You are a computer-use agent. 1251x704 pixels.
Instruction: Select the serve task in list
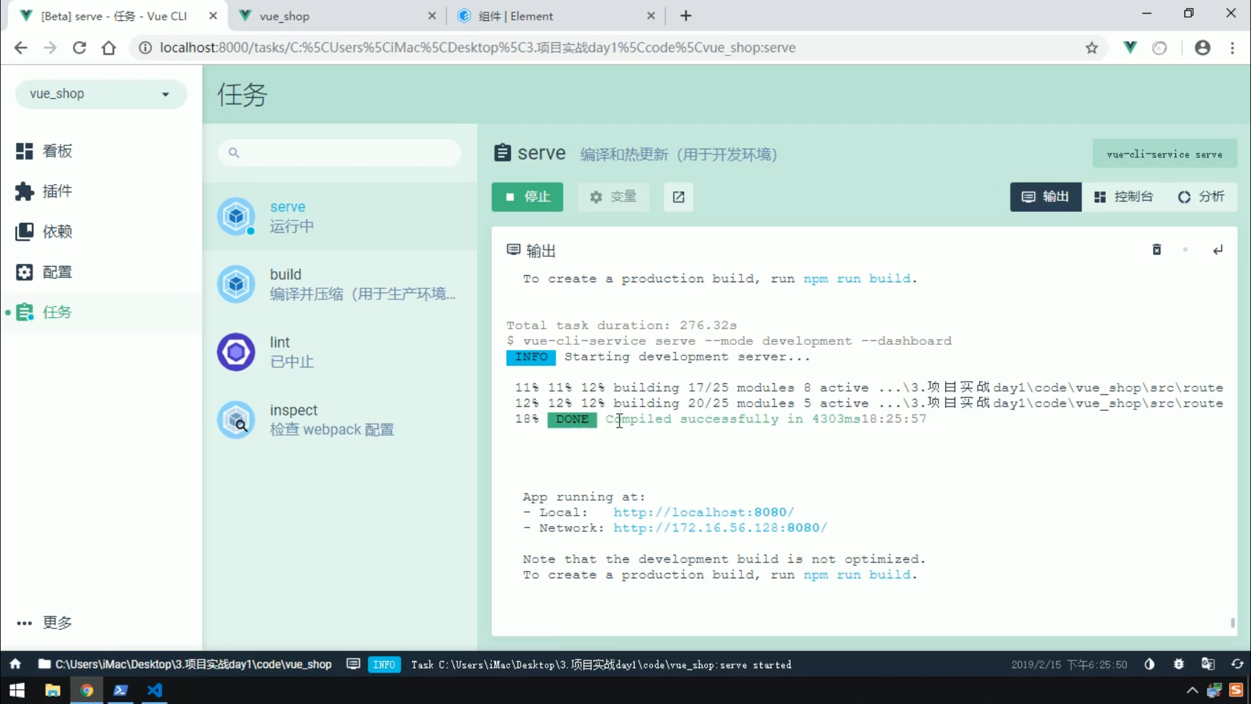339,216
